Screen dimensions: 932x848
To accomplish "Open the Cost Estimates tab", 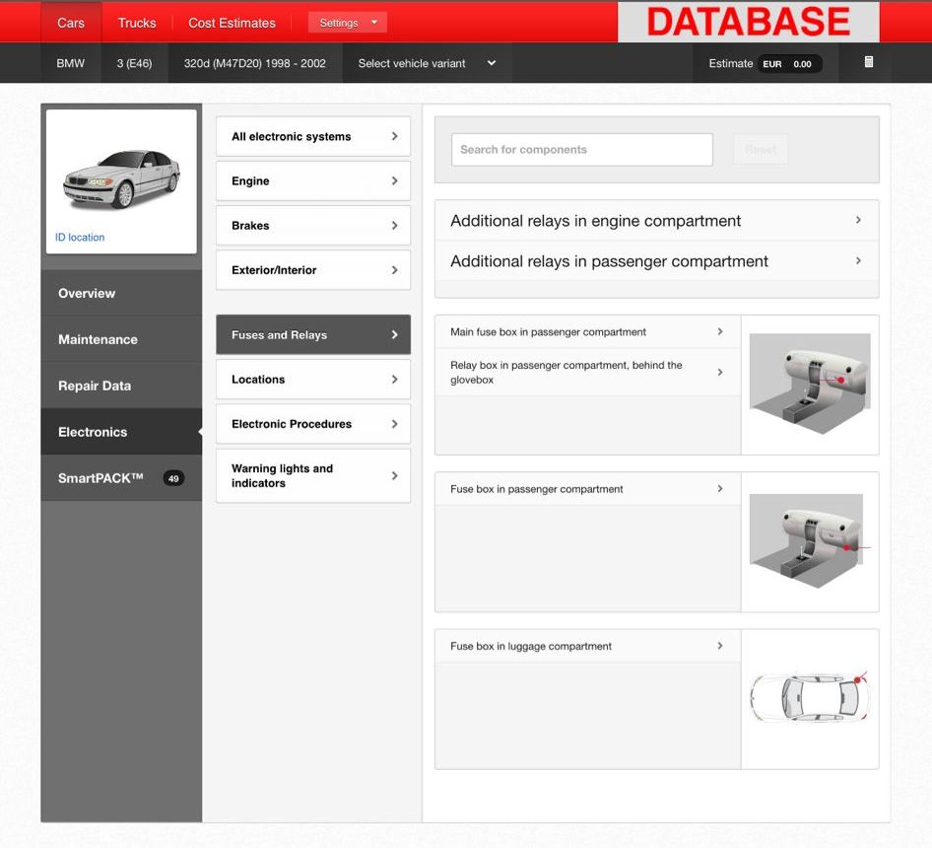I will point(232,23).
